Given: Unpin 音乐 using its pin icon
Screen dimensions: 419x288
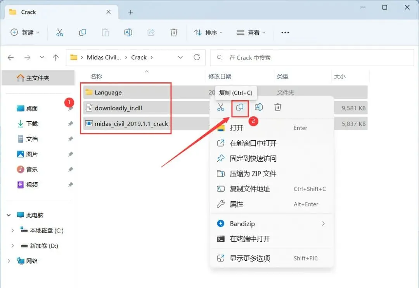Looking at the screenshot, I should pos(71,169).
